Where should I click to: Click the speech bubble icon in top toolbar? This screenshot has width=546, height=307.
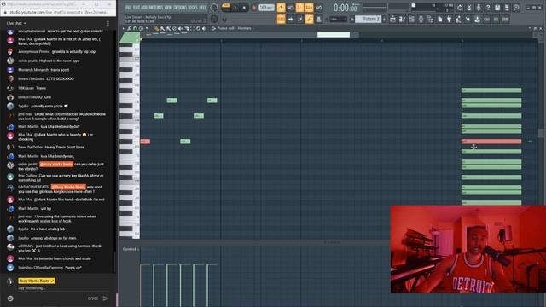click(516, 8)
